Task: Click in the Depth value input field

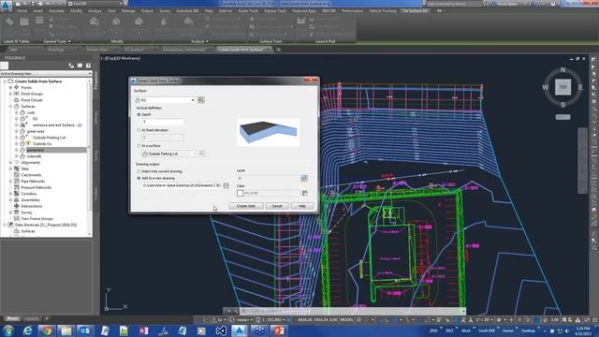Action: 163,122
